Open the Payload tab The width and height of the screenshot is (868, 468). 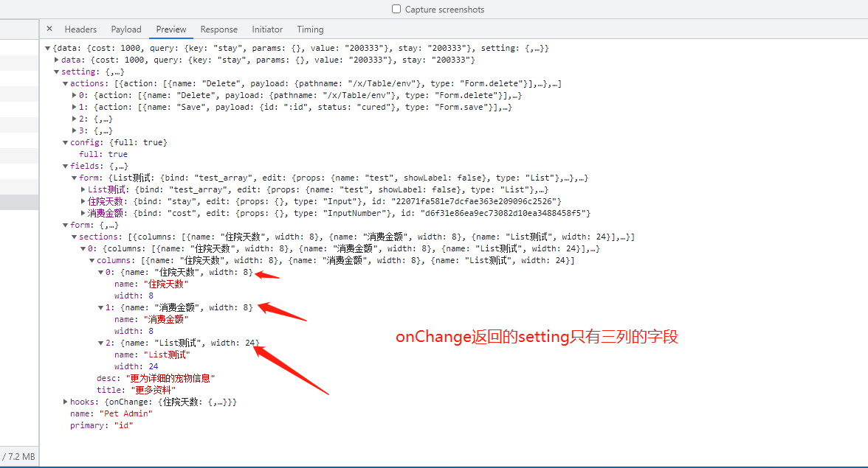pyautogui.click(x=125, y=29)
